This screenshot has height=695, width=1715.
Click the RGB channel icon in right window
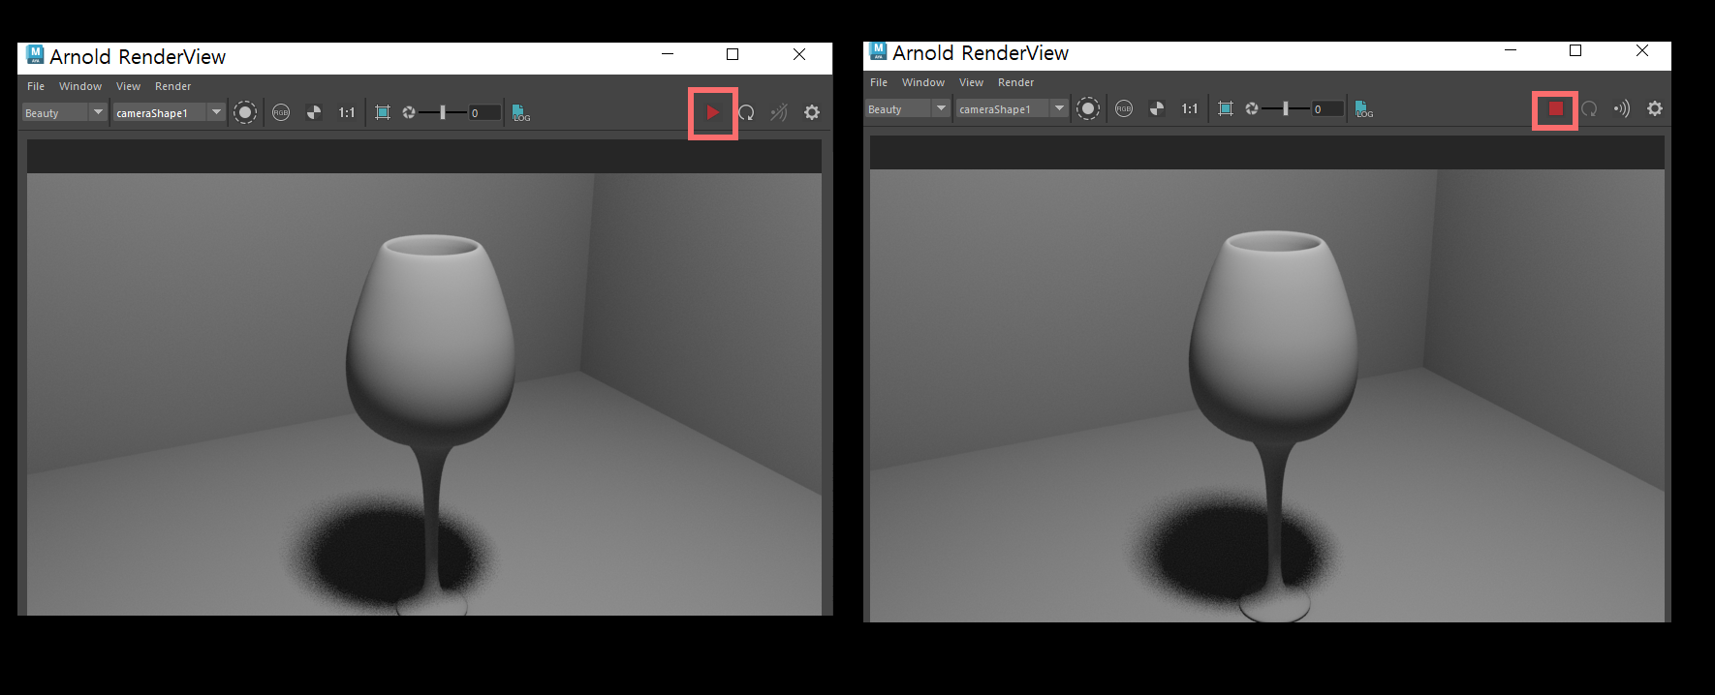1124,109
